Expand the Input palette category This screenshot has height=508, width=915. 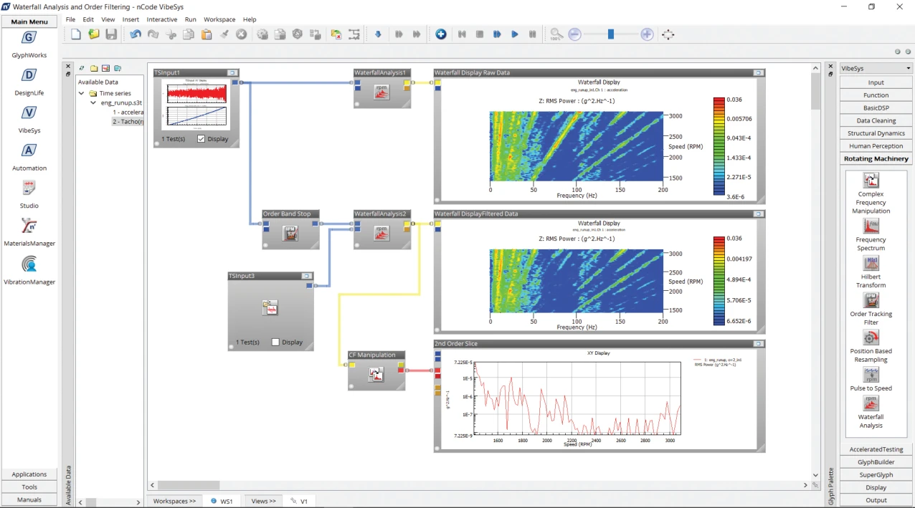point(876,82)
